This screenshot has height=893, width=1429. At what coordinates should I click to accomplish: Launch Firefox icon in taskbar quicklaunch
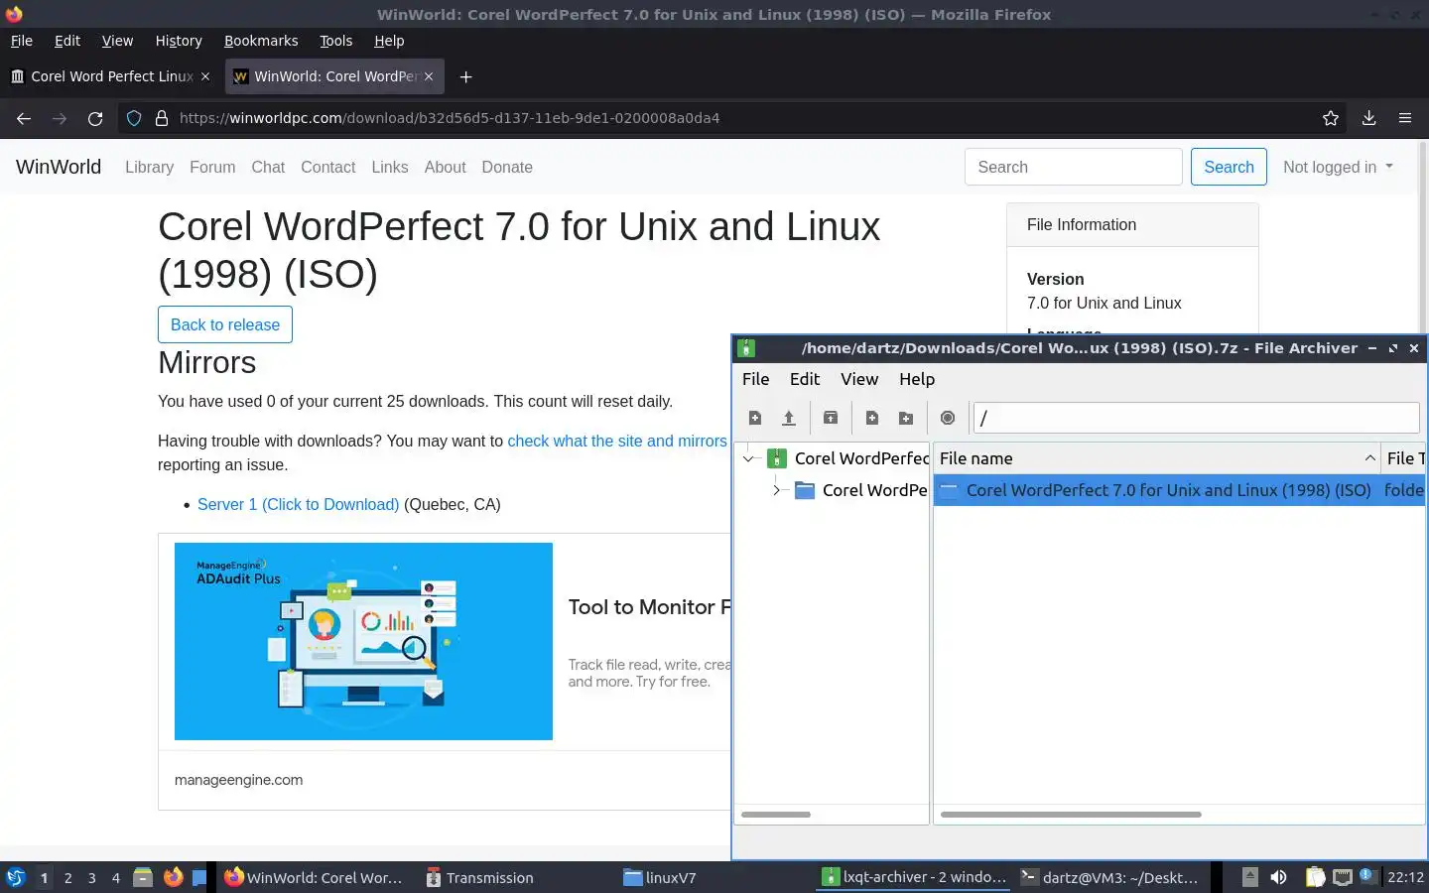click(174, 877)
